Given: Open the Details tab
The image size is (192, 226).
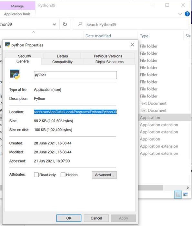Looking at the screenshot, I should [62, 56].
